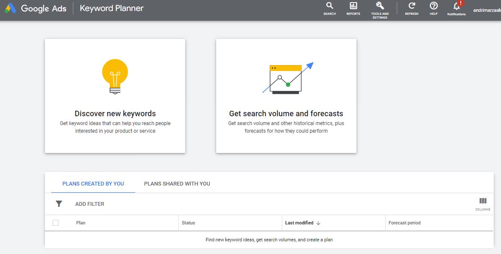
Task: Switch to Plans Shared With You tab
Action: 177,183
